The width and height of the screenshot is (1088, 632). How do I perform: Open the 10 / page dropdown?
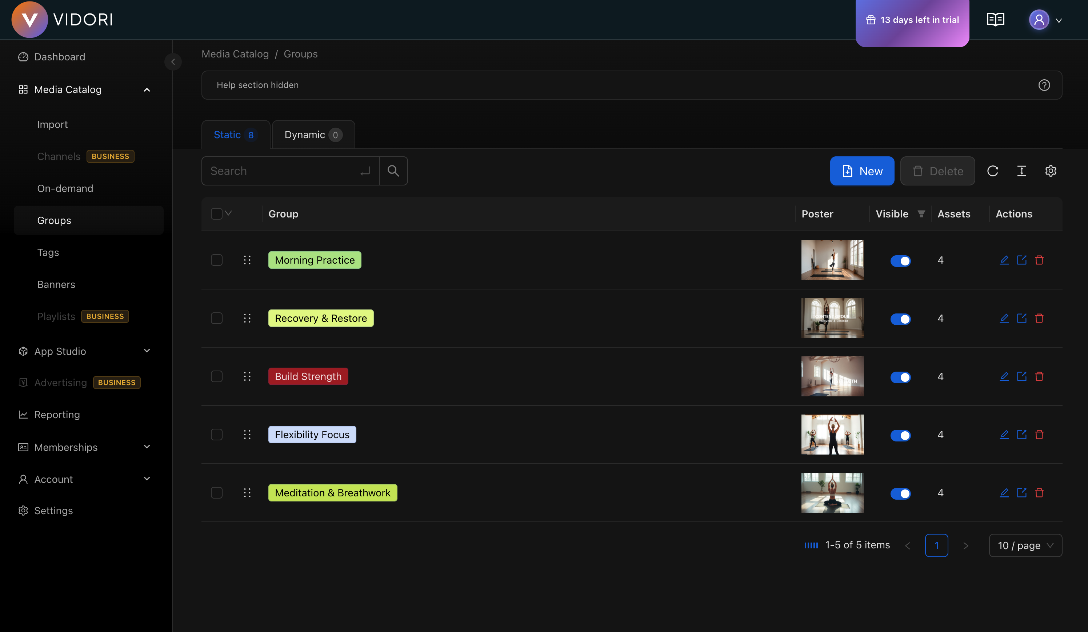(x=1025, y=545)
